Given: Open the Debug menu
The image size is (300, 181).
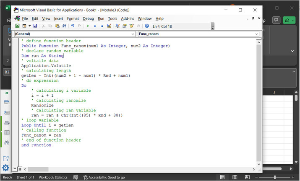Looking at the screenshot, I should point(88,18).
